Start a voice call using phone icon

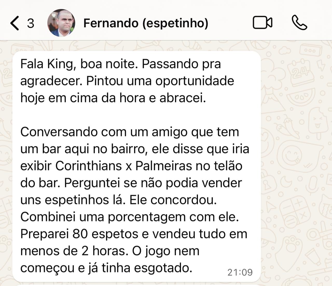tap(300, 23)
